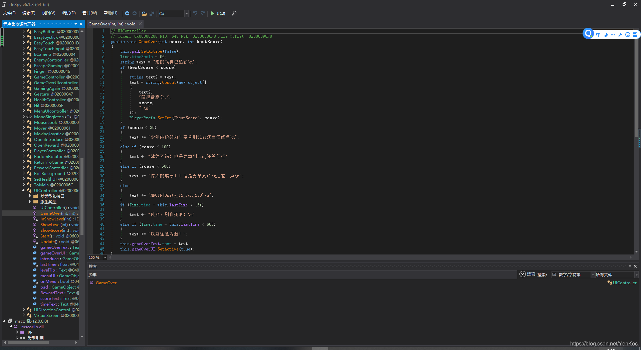This screenshot has height=350, width=641.
Task: Open IME settings via wrench icon
Action: click(x=620, y=34)
